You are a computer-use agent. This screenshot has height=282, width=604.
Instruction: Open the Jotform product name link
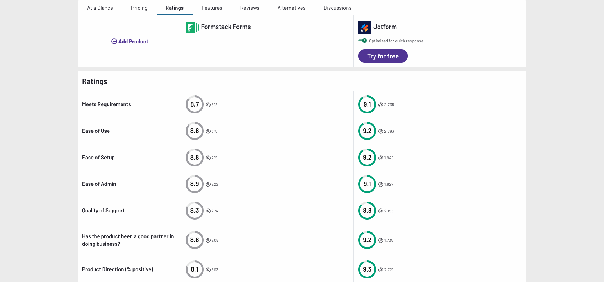(x=385, y=27)
